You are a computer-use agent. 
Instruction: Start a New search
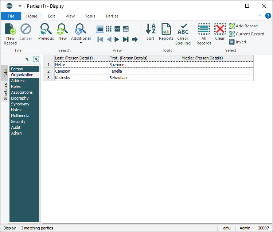click(x=62, y=32)
